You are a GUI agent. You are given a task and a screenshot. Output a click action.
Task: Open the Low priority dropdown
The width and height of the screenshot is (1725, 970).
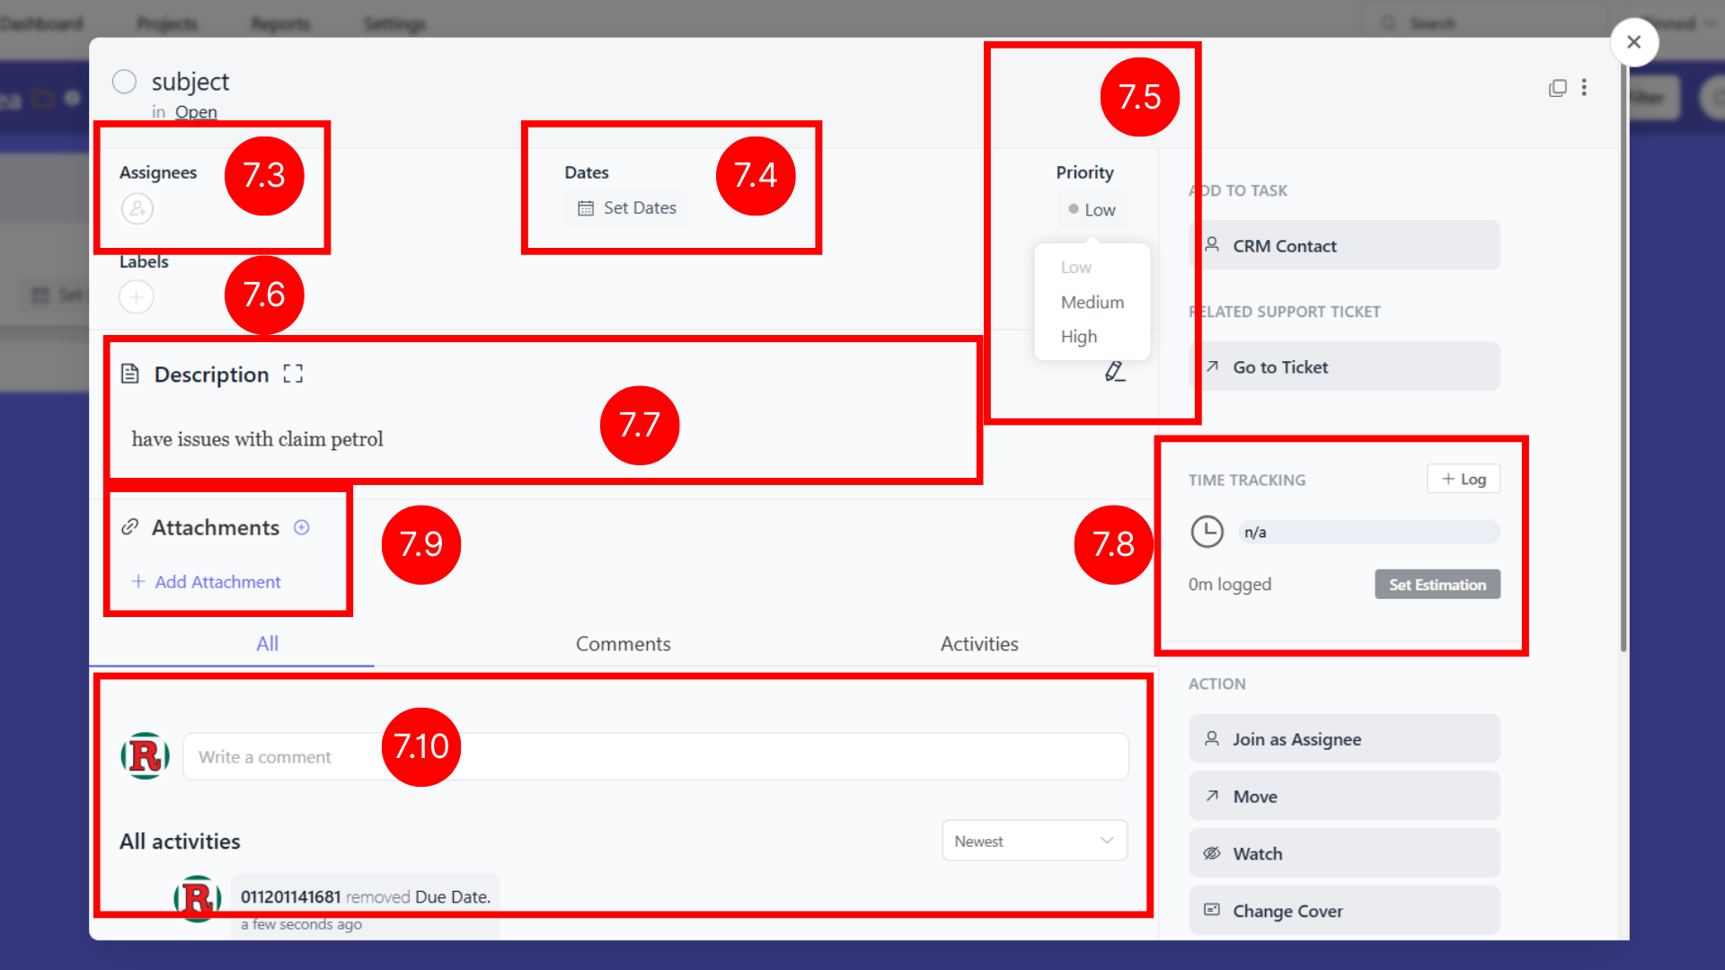pos(1092,209)
